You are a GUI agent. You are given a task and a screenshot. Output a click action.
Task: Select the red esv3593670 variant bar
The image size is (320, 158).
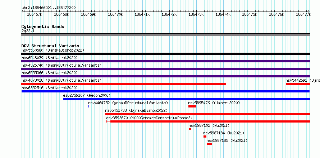tap(208, 121)
